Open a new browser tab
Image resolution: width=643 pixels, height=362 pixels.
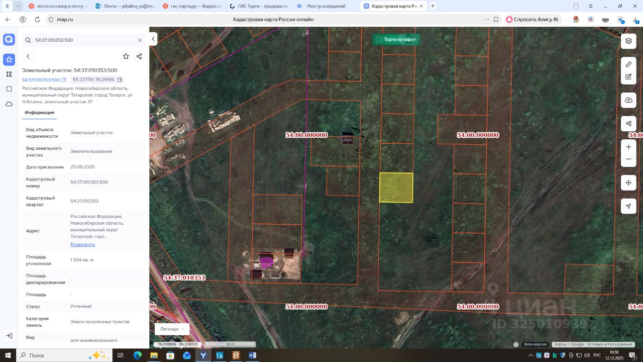(x=433, y=6)
